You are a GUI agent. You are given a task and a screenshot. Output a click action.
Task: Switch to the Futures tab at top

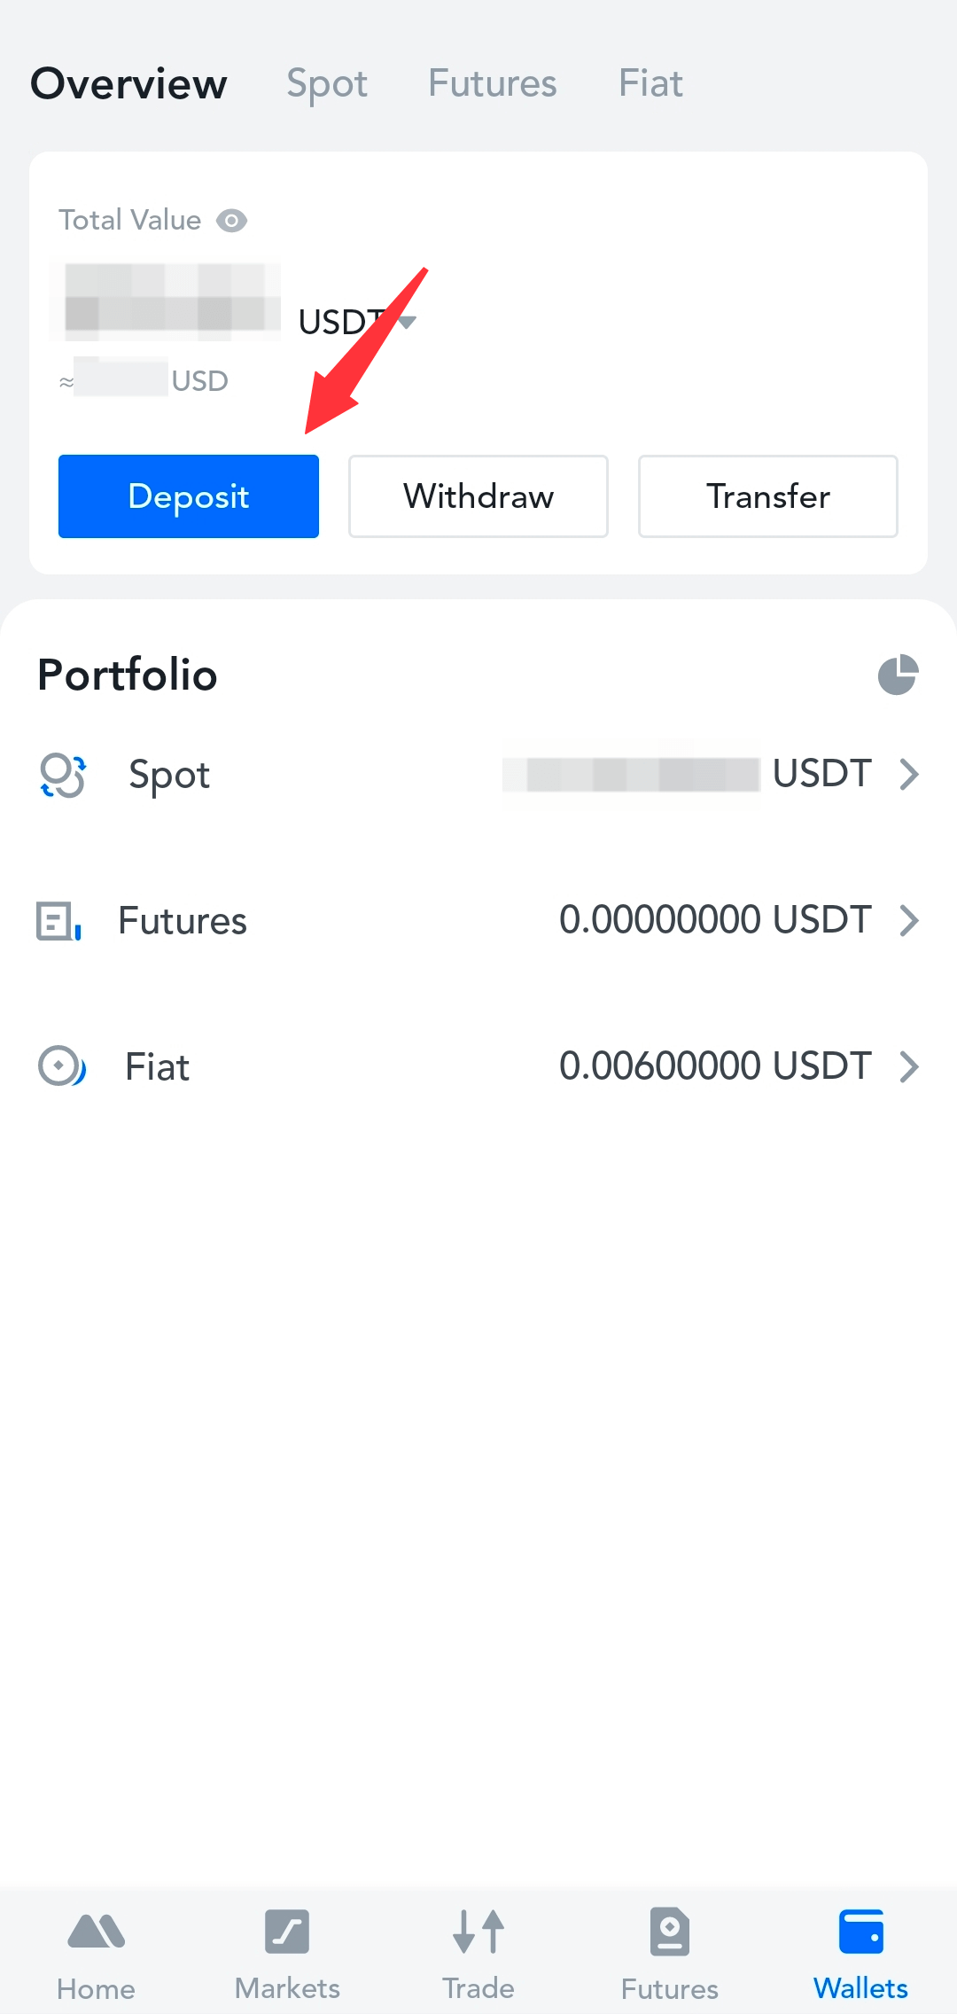coord(493,83)
